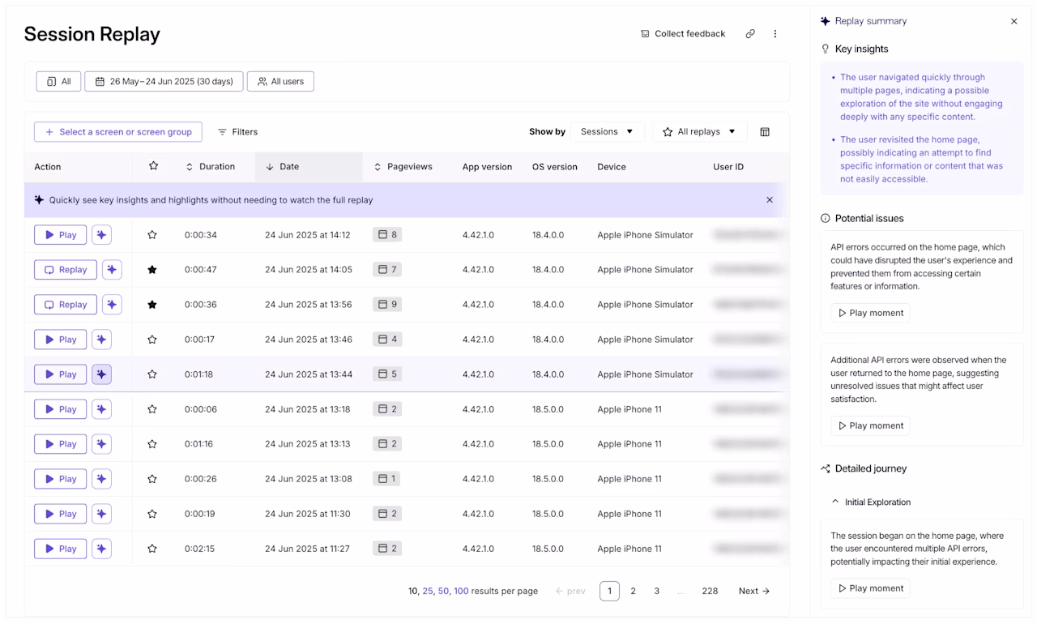Image resolution: width=1037 pixels, height=624 pixels.
Task: Collapse the Initial Exploration section
Action: [x=835, y=502]
